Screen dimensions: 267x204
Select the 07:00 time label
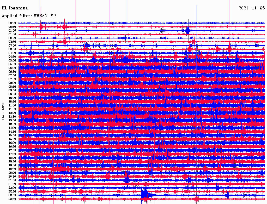[x=12, y=75]
